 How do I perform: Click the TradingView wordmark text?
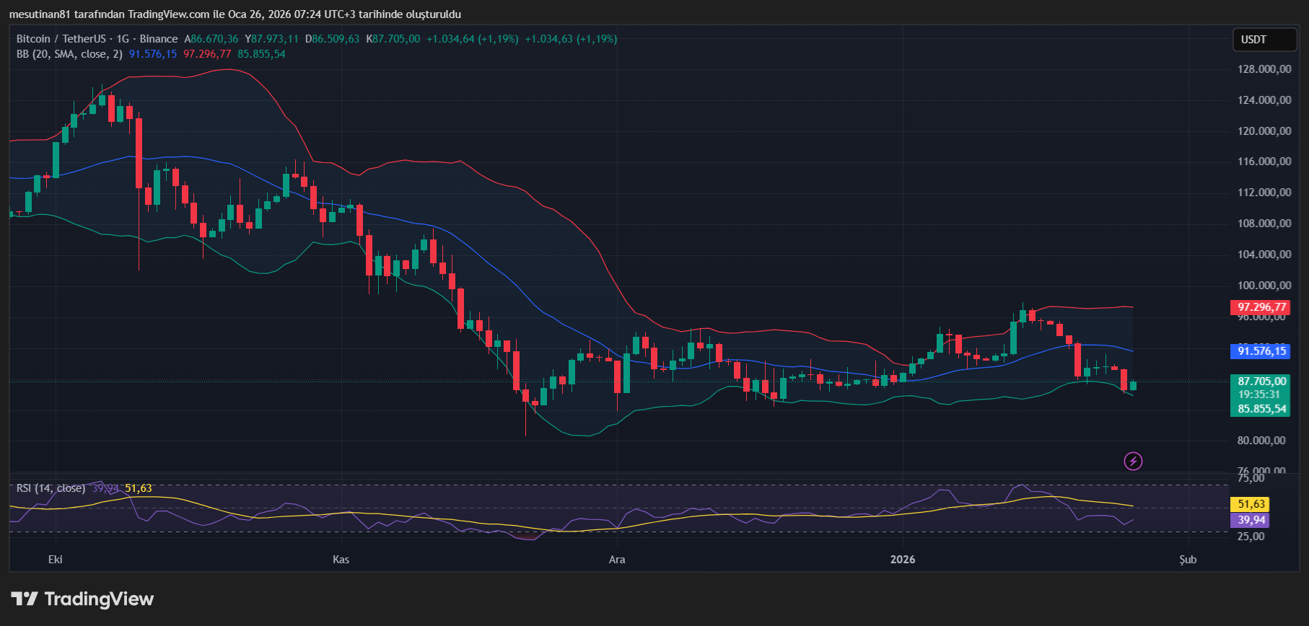tap(99, 599)
